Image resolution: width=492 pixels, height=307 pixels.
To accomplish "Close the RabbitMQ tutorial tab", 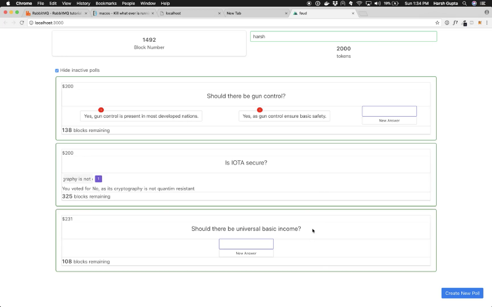I will [86, 13].
